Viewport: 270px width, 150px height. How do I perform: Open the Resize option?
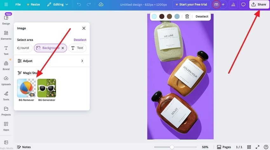click(33, 4)
